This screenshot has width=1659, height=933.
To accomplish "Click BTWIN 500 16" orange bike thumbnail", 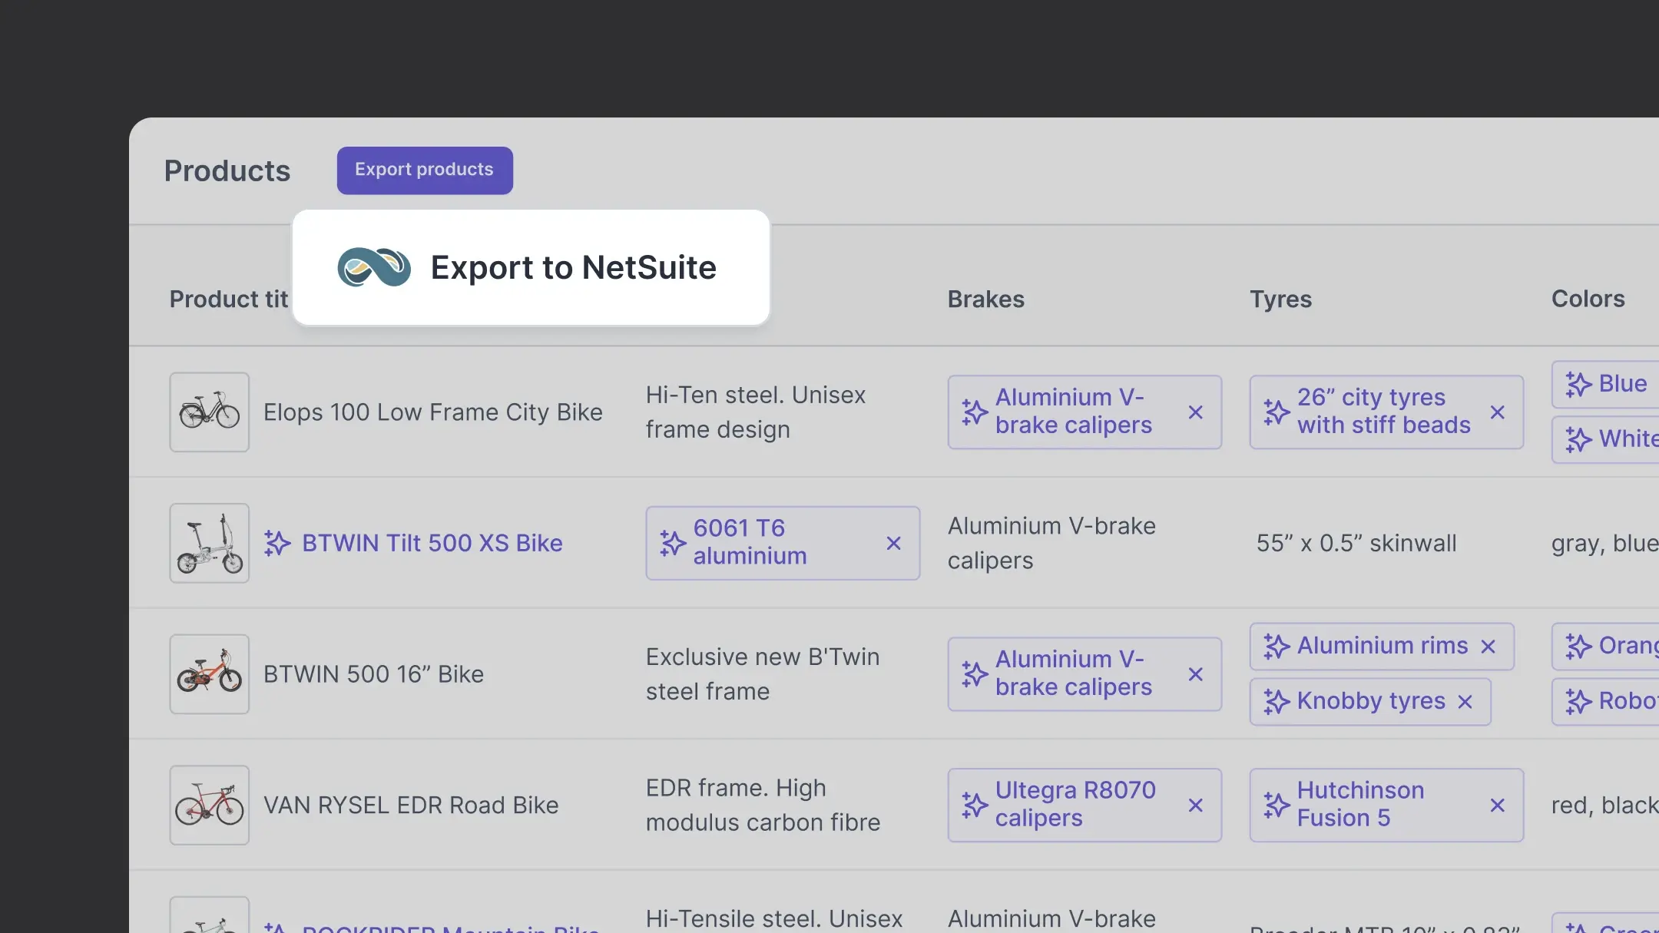I will coord(209,674).
